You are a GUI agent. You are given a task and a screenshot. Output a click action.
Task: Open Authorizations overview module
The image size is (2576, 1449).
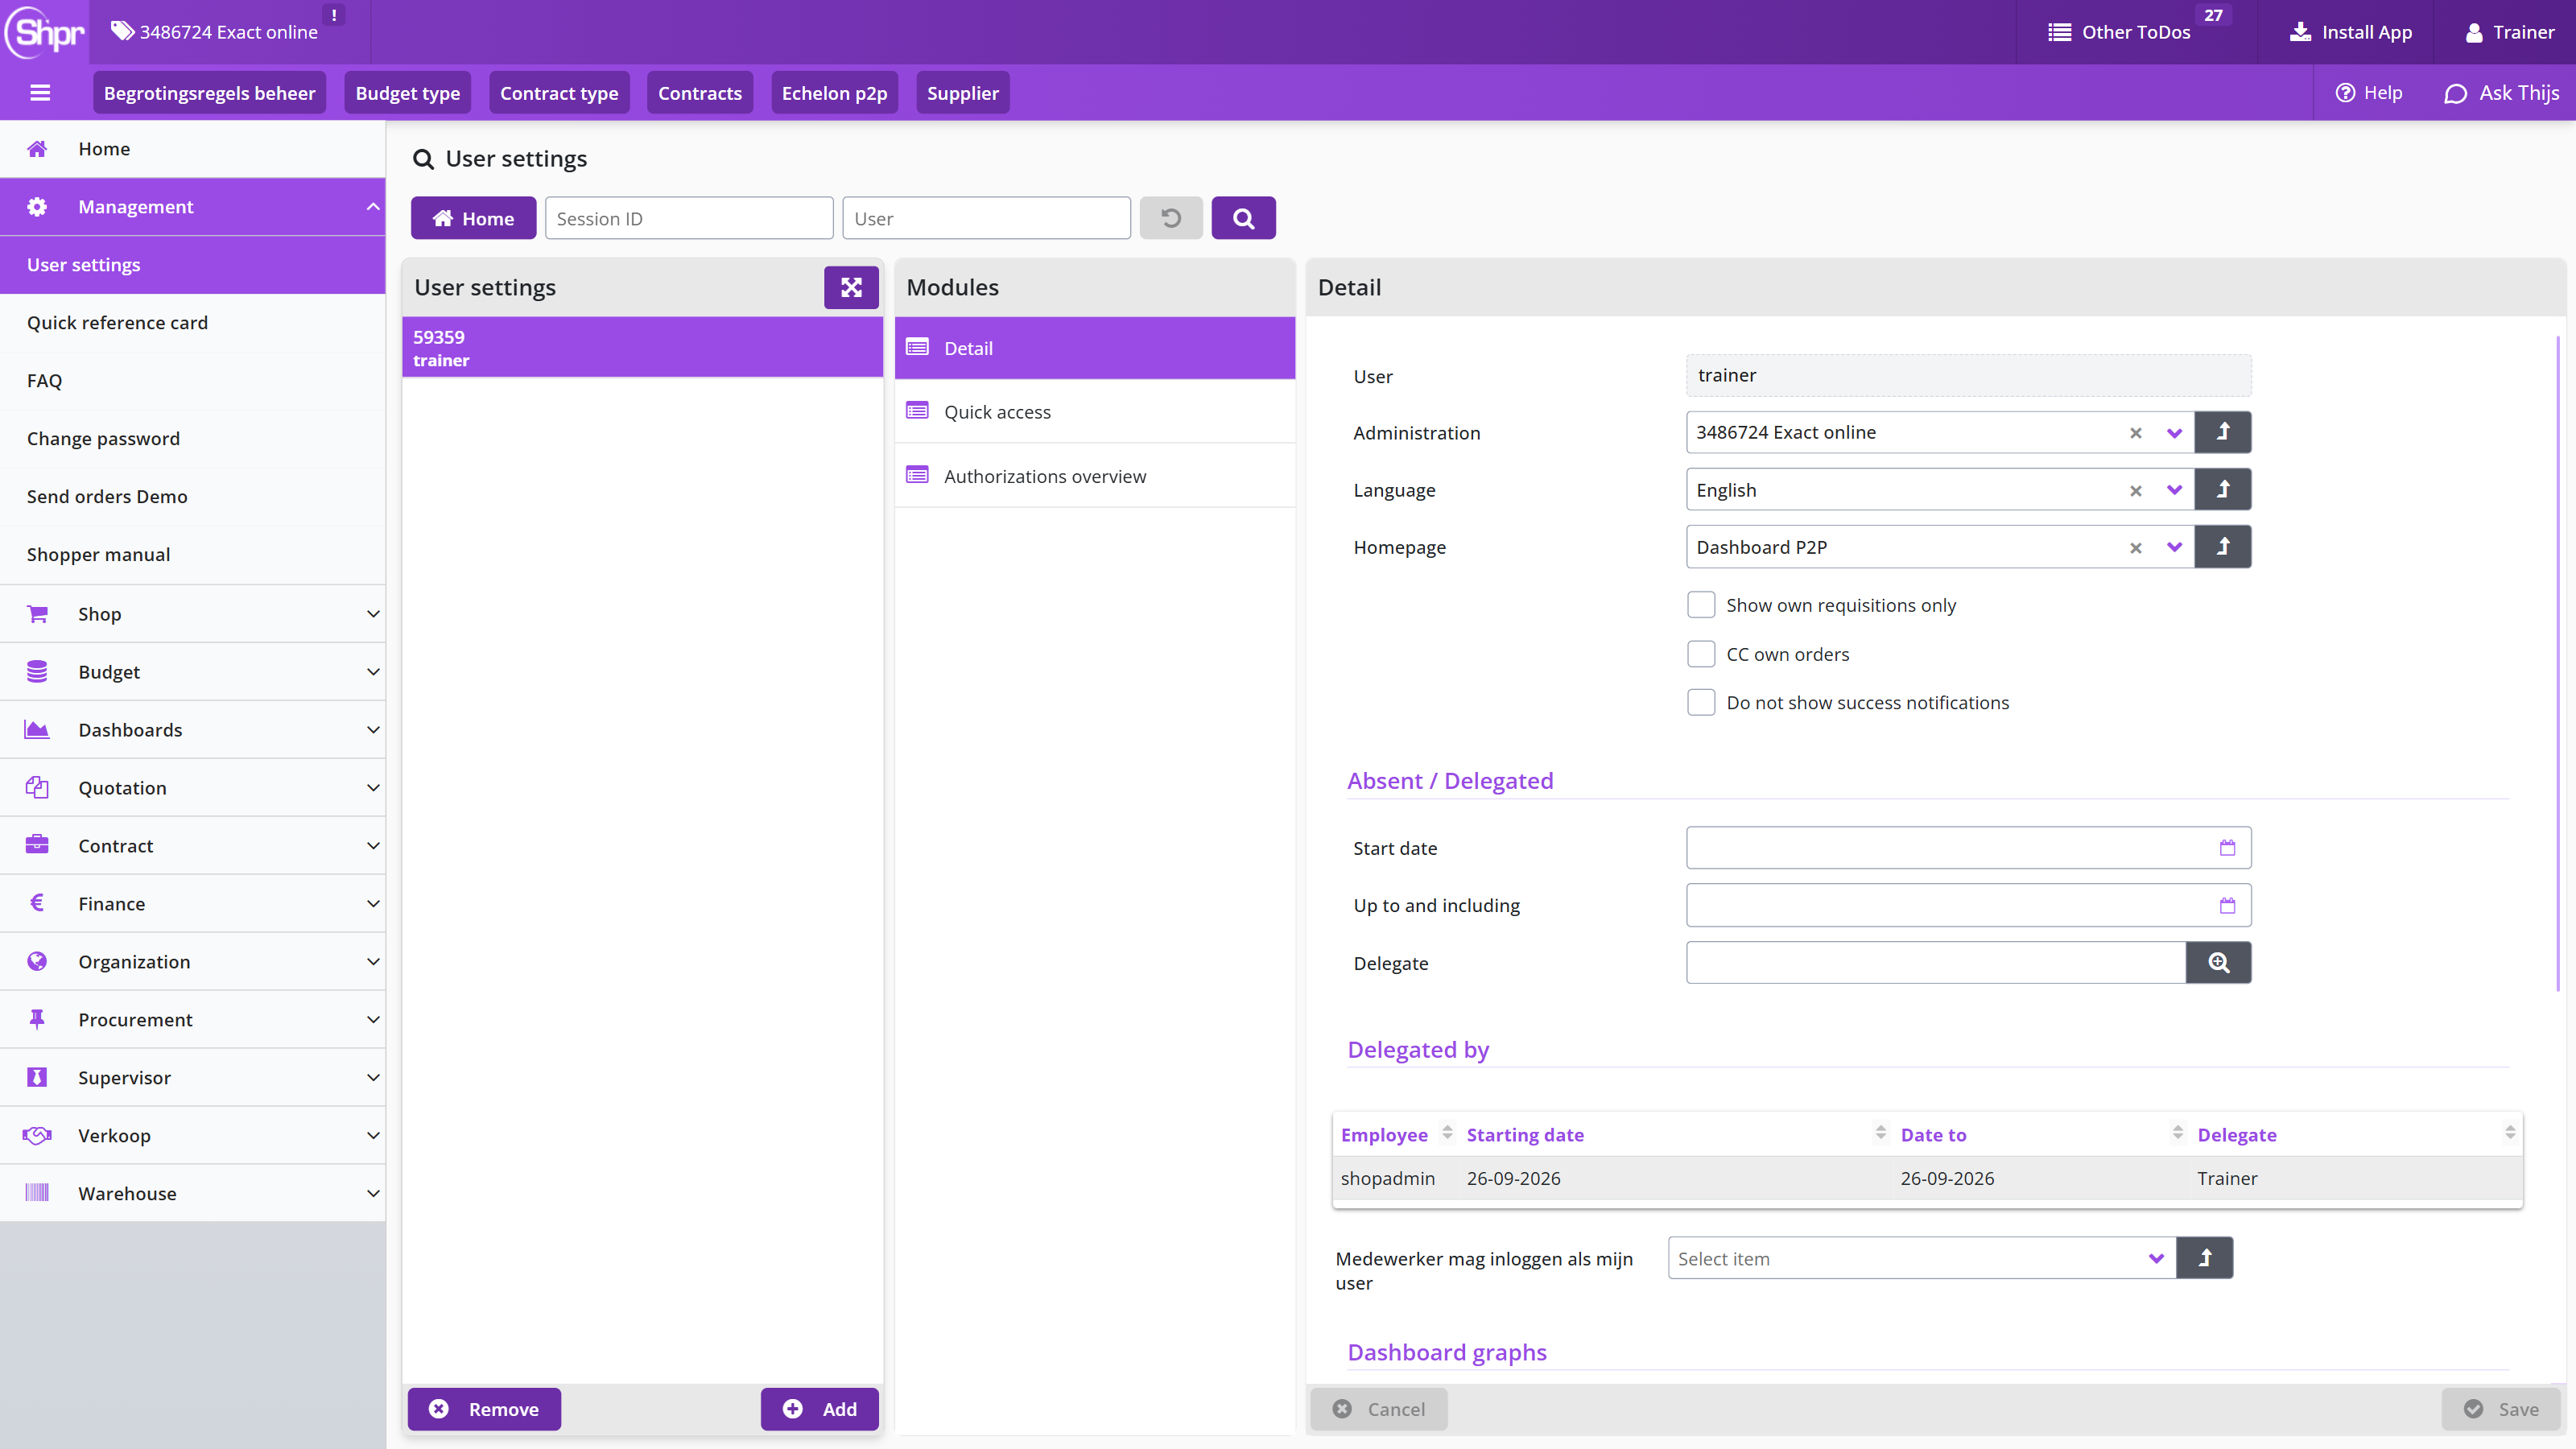coord(1095,476)
